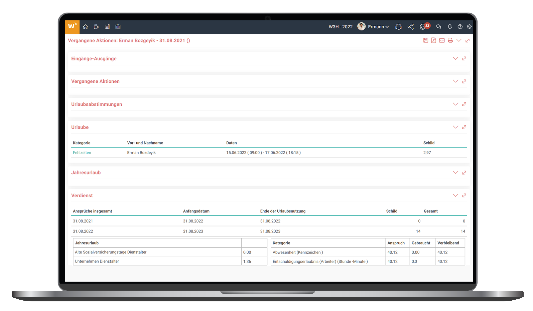Maximize the Urlaubsabstimmungen section
The height and width of the screenshot is (311, 533).
click(464, 104)
